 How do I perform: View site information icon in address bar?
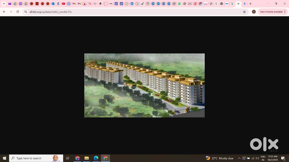click(26, 12)
